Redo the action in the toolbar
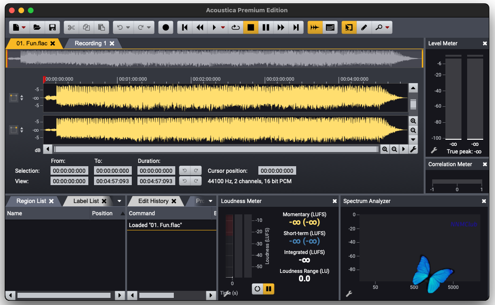495x305 pixels. (141, 27)
